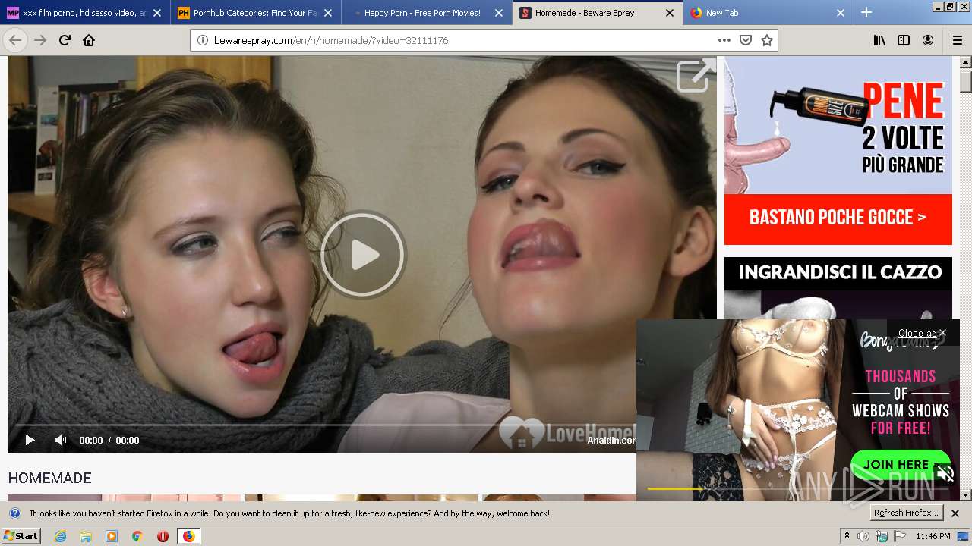Open Windows Explorer from the taskbar
972x546 pixels.
tap(86, 536)
